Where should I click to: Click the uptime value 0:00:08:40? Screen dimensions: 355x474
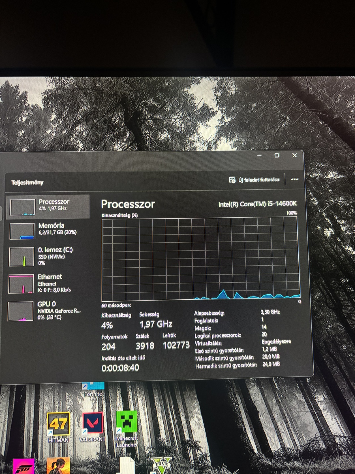120,368
